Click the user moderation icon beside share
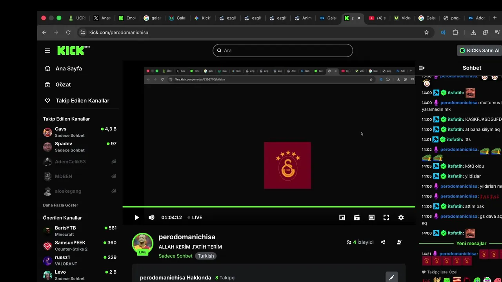The width and height of the screenshot is (502, 282). tap(399, 242)
